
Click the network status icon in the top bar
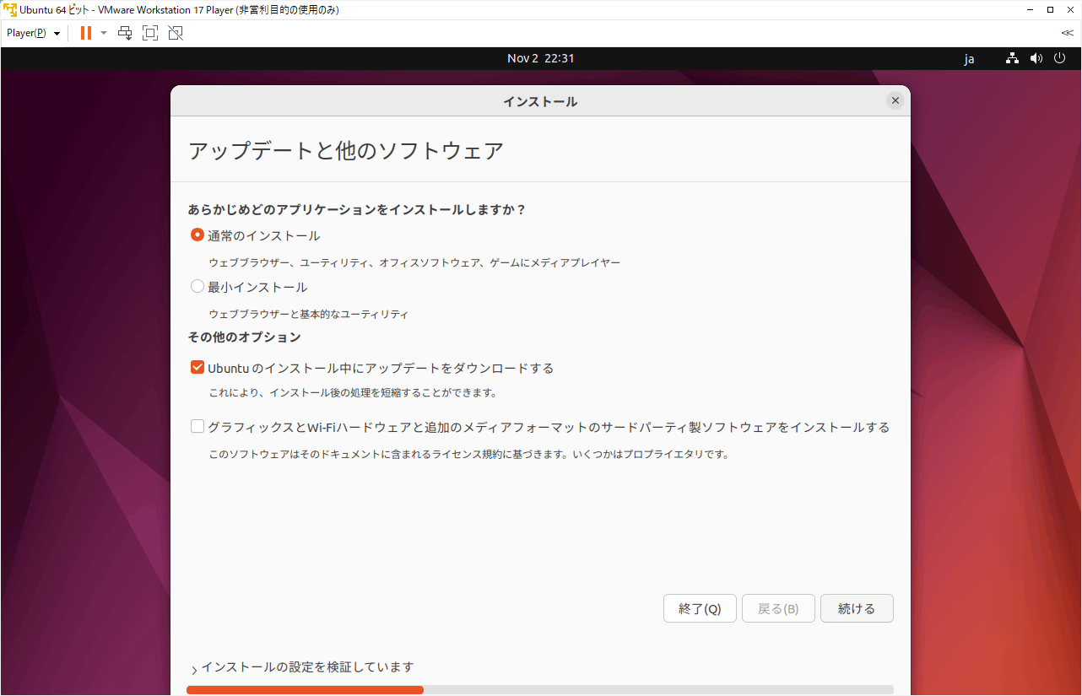pyautogui.click(x=1012, y=59)
